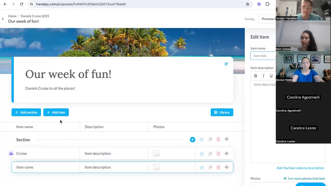Screen dimensions: 331x186
Task: Open the purple browser extension icon
Action: (x=259, y=4)
